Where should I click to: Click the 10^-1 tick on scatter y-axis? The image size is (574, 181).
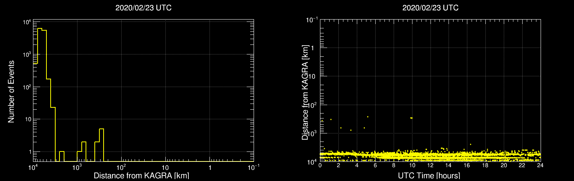[312, 19]
